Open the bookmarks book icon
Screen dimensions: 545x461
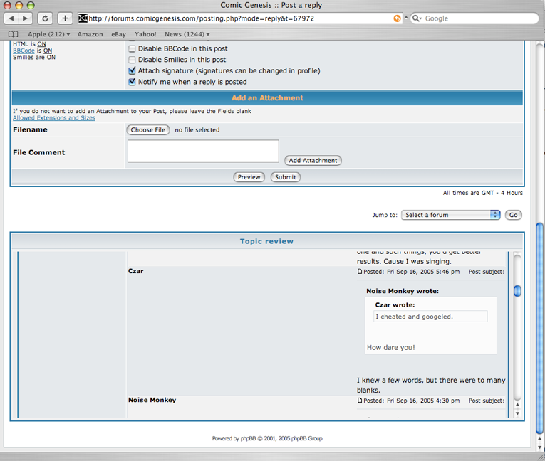pyautogui.click(x=14, y=34)
